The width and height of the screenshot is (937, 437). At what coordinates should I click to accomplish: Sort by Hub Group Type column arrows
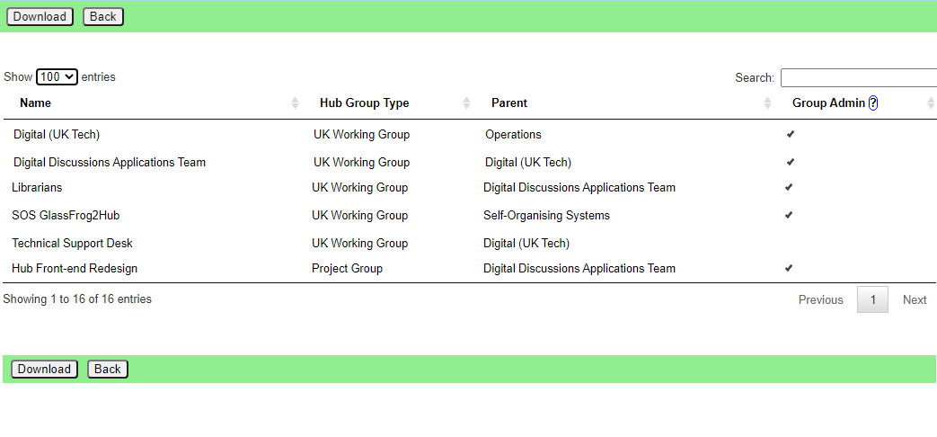point(467,103)
